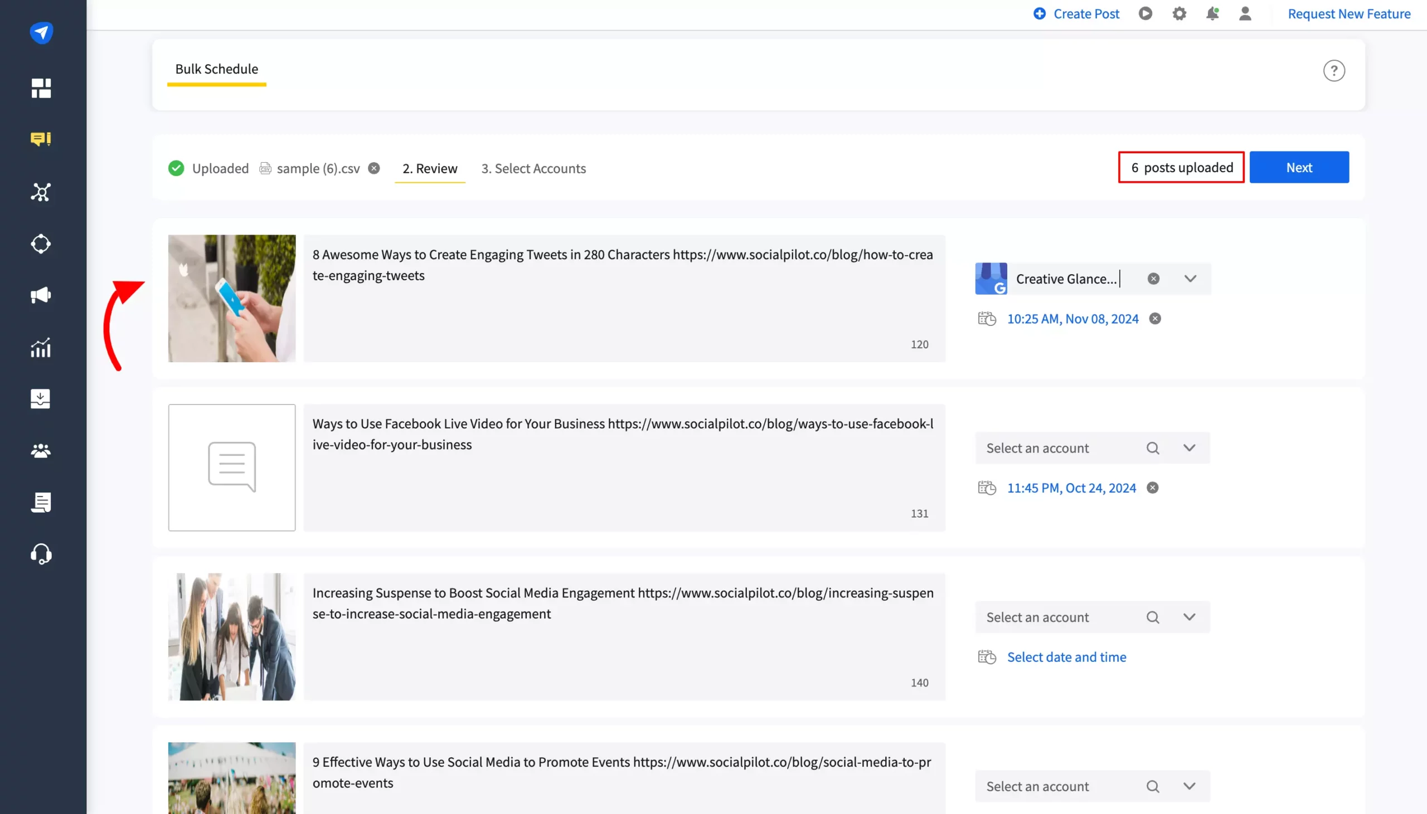Click the event tent thumbnail of Promote Events post
This screenshot has height=814, width=1427.
[231, 778]
